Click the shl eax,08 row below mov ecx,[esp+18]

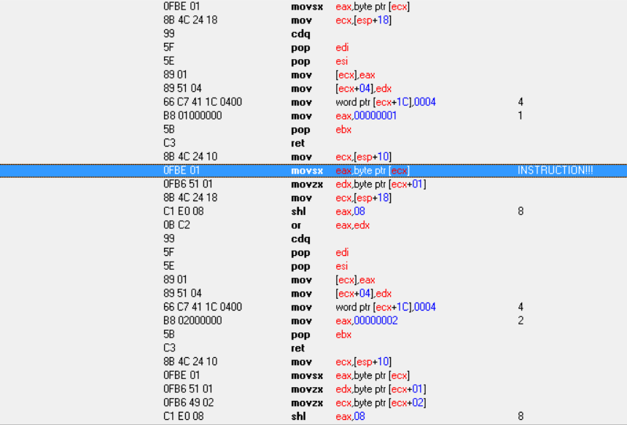[x=350, y=211]
